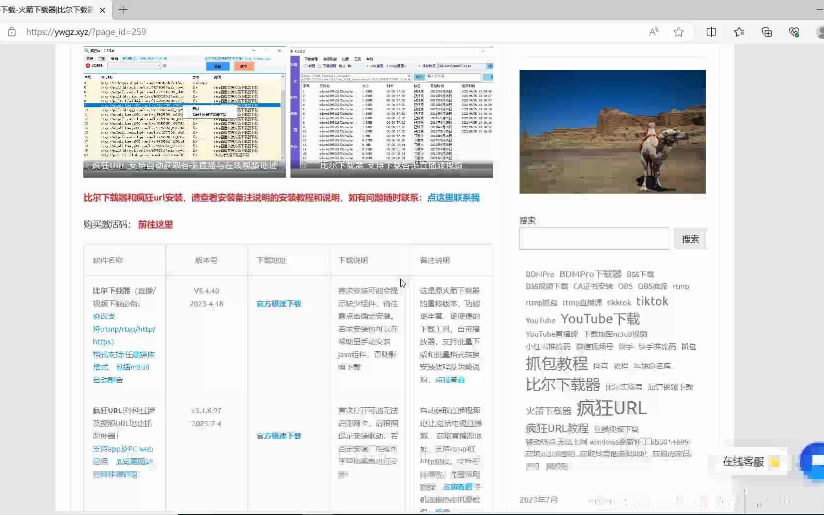Screen dimensions: 824x515
Task: Select the 火箭下载器 tag
Action: coord(548,411)
